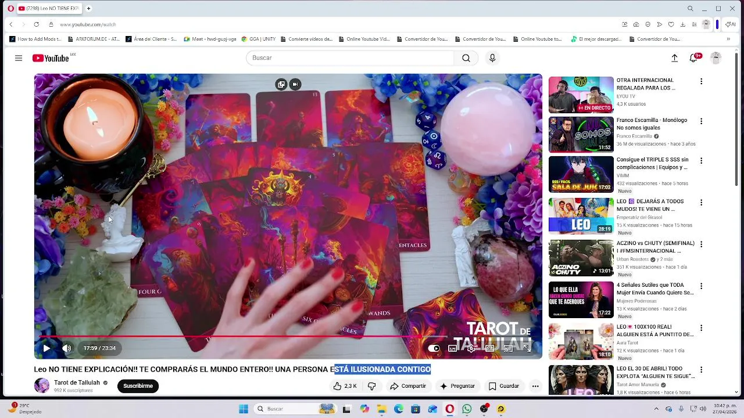Viewport: 744px width, 418px height.
Task: Open bookmark Meet - hwd-guaj-xge
Action: pos(210,39)
